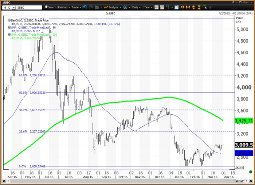Click the blue undo arrow icon

coord(85,7)
